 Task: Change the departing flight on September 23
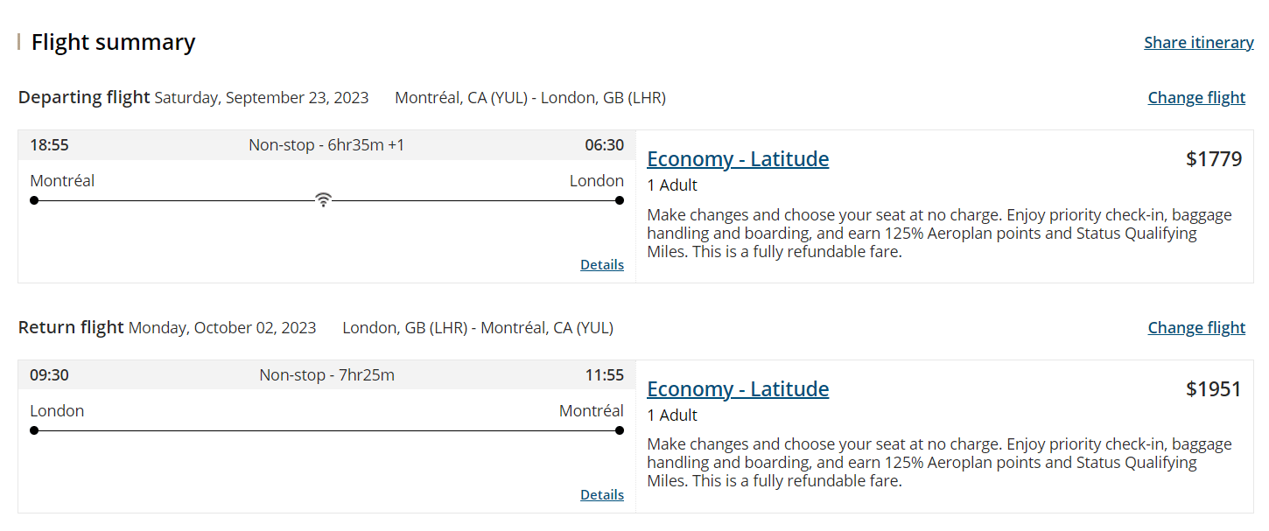pyautogui.click(x=1195, y=98)
